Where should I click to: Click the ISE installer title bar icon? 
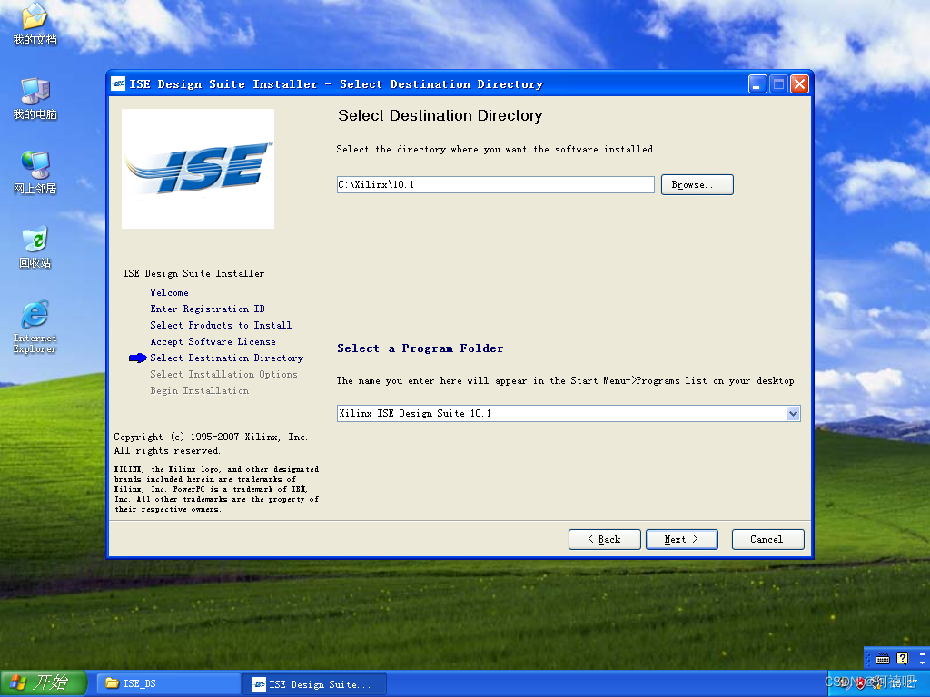click(x=119, y=84)
